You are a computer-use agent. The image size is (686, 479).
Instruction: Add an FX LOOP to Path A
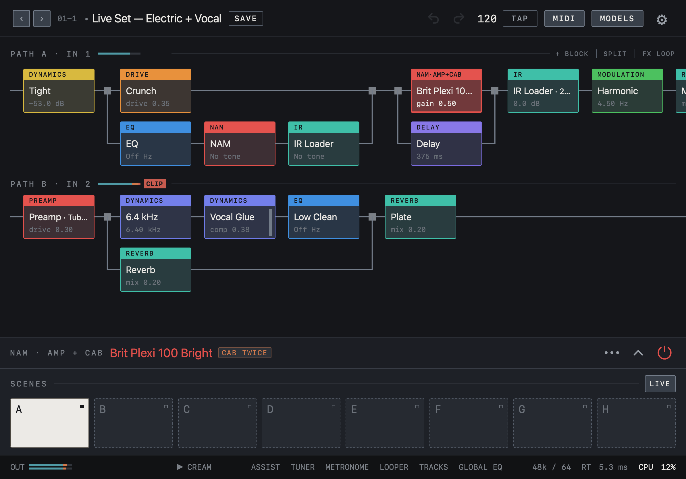click(x=658, y=54)
